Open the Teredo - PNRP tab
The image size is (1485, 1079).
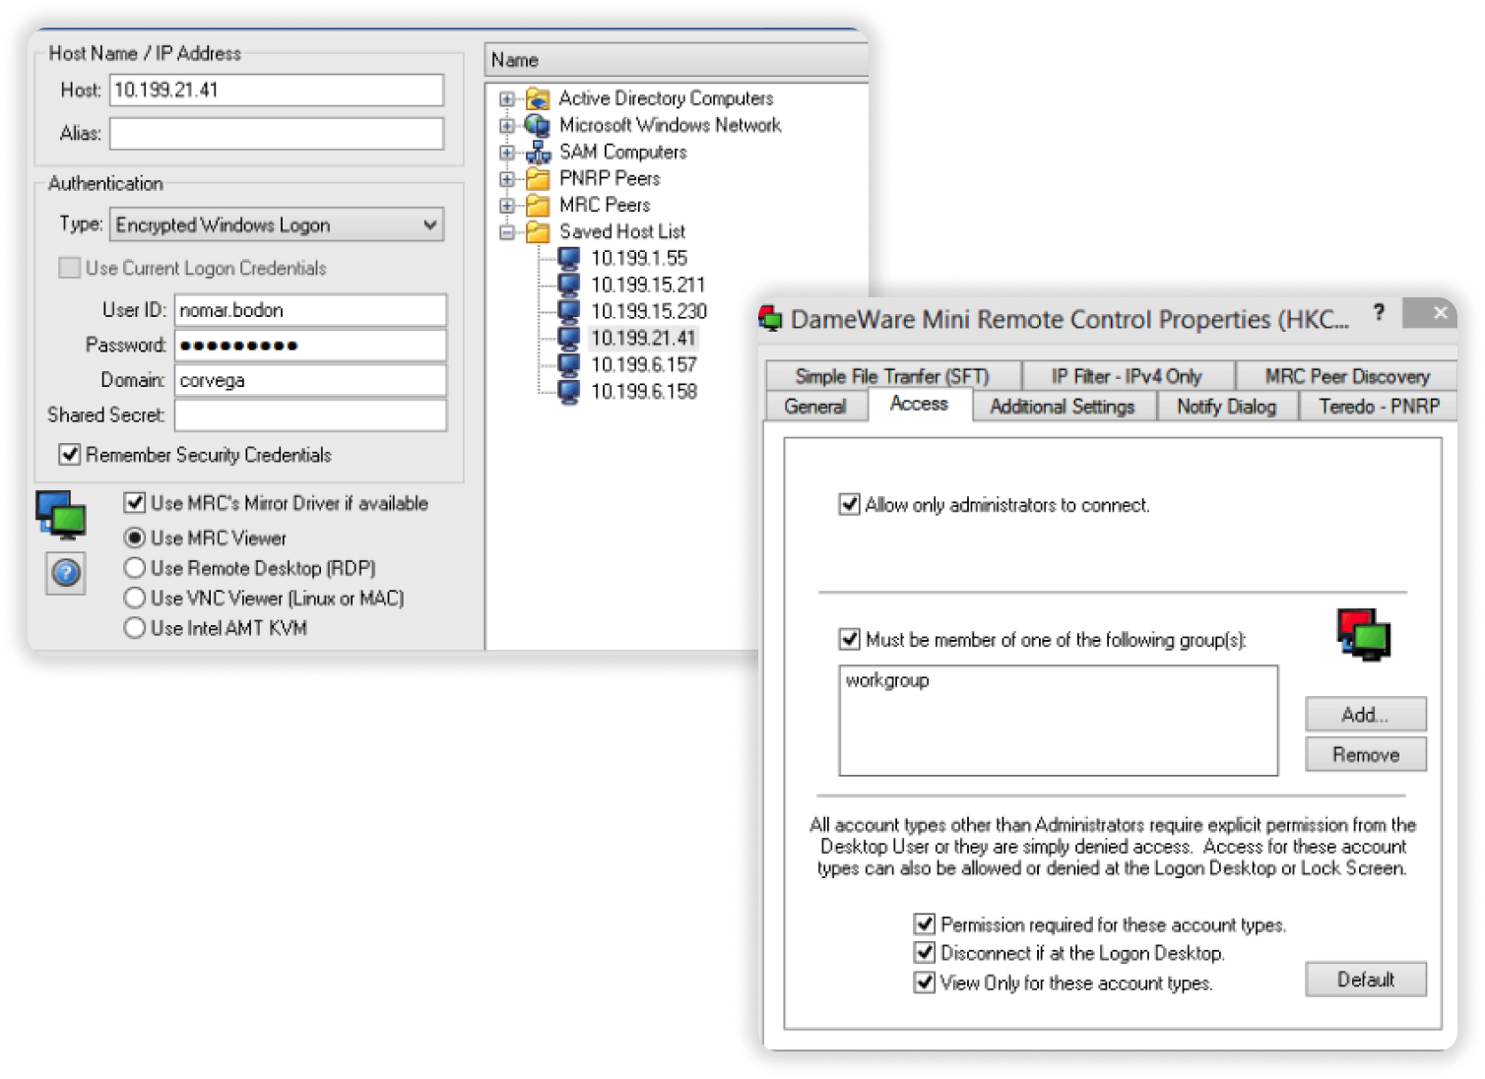(x=1379, y=407)
